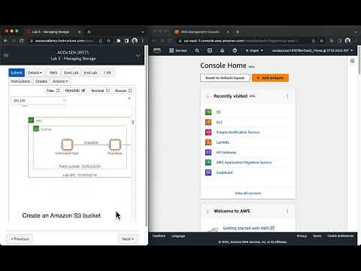Open the N. Virginia region selector
Viewport: 361px width, 271px height.
254,50
